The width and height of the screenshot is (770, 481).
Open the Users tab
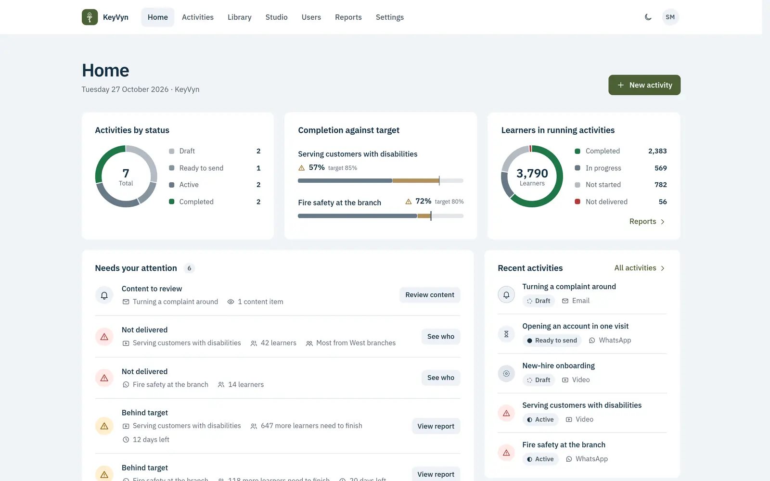pyautogui.click(x=311, y=17)
